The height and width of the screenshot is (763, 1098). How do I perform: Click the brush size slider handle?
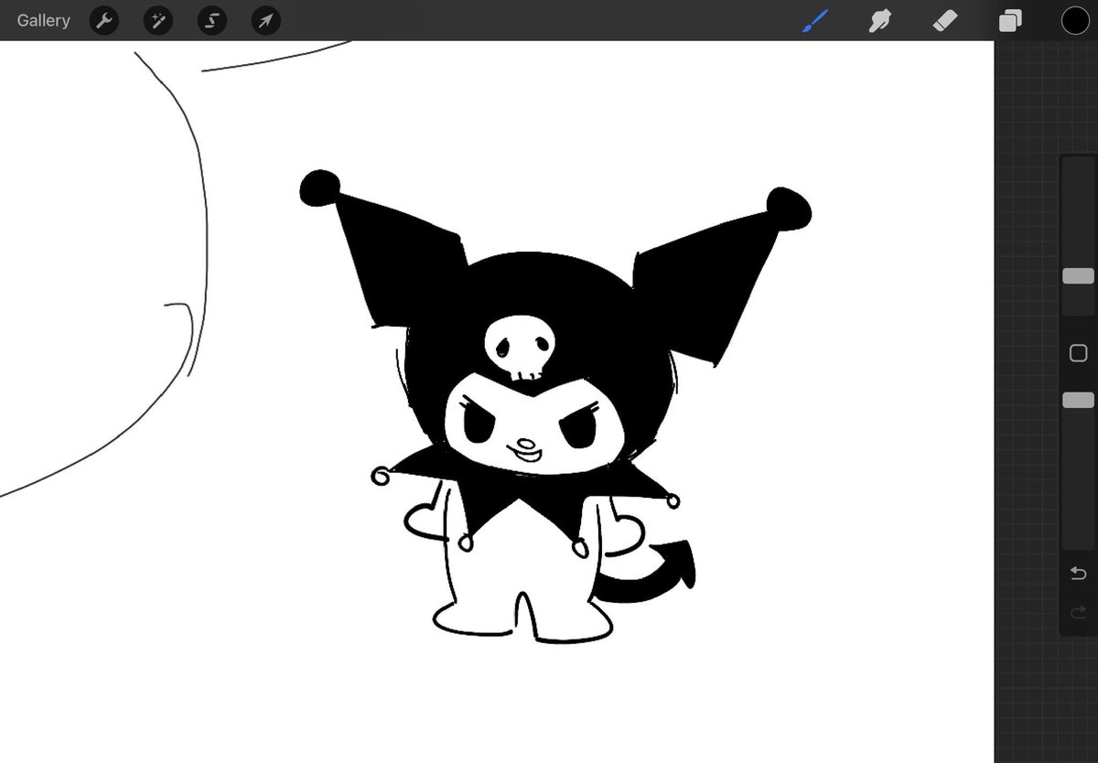(1078, 276)
